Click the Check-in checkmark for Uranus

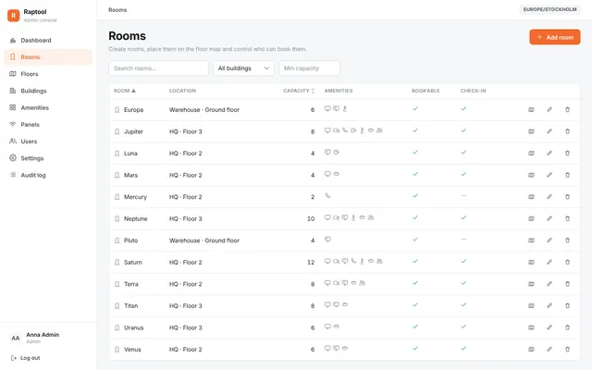463,327
